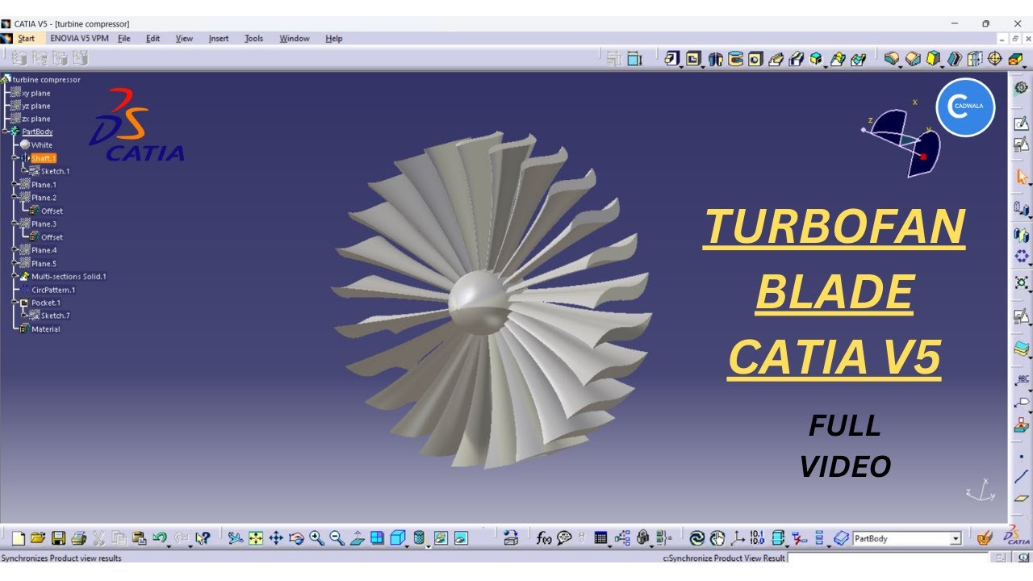Screen dimensions: 1033x581
Task: Click the Draft Angle icon
Action: (933, 58)
